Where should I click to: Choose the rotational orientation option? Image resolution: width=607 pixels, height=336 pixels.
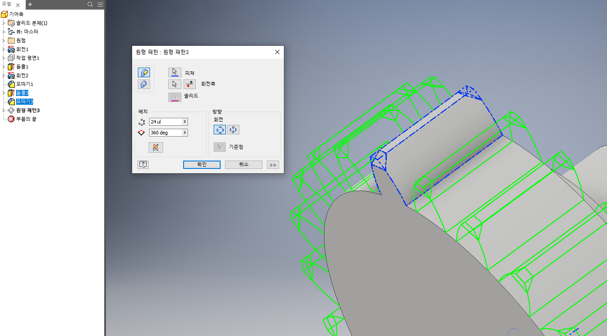[220, 130]
